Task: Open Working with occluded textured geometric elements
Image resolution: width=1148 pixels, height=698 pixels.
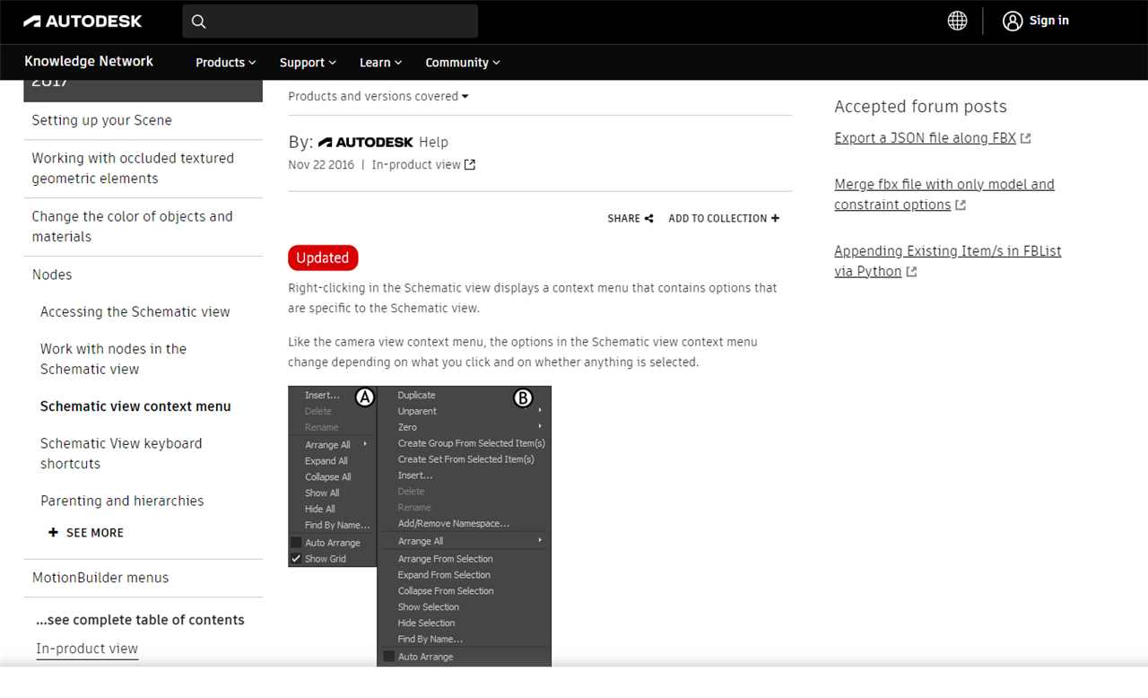Action: coord(133,168)
